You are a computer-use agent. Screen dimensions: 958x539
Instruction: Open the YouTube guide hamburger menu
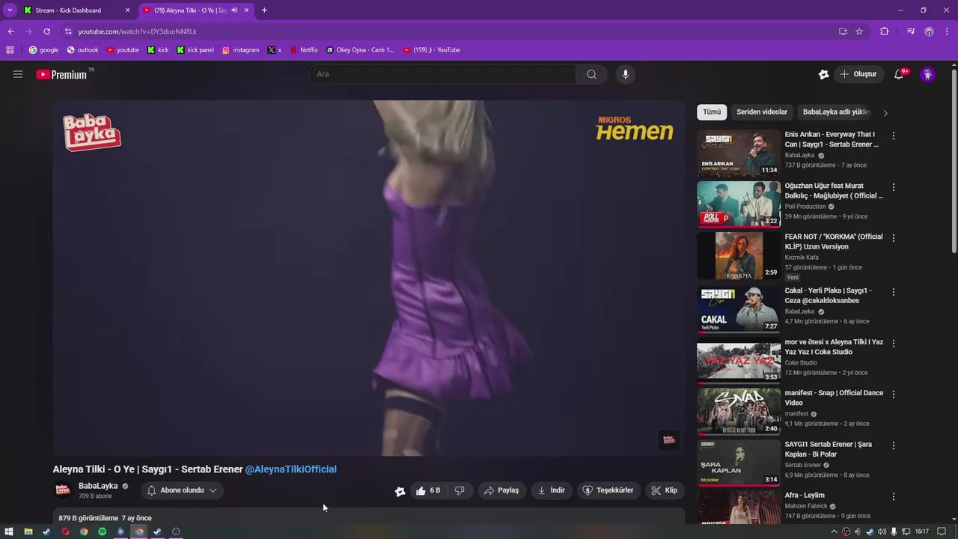(x=18, y=74)
